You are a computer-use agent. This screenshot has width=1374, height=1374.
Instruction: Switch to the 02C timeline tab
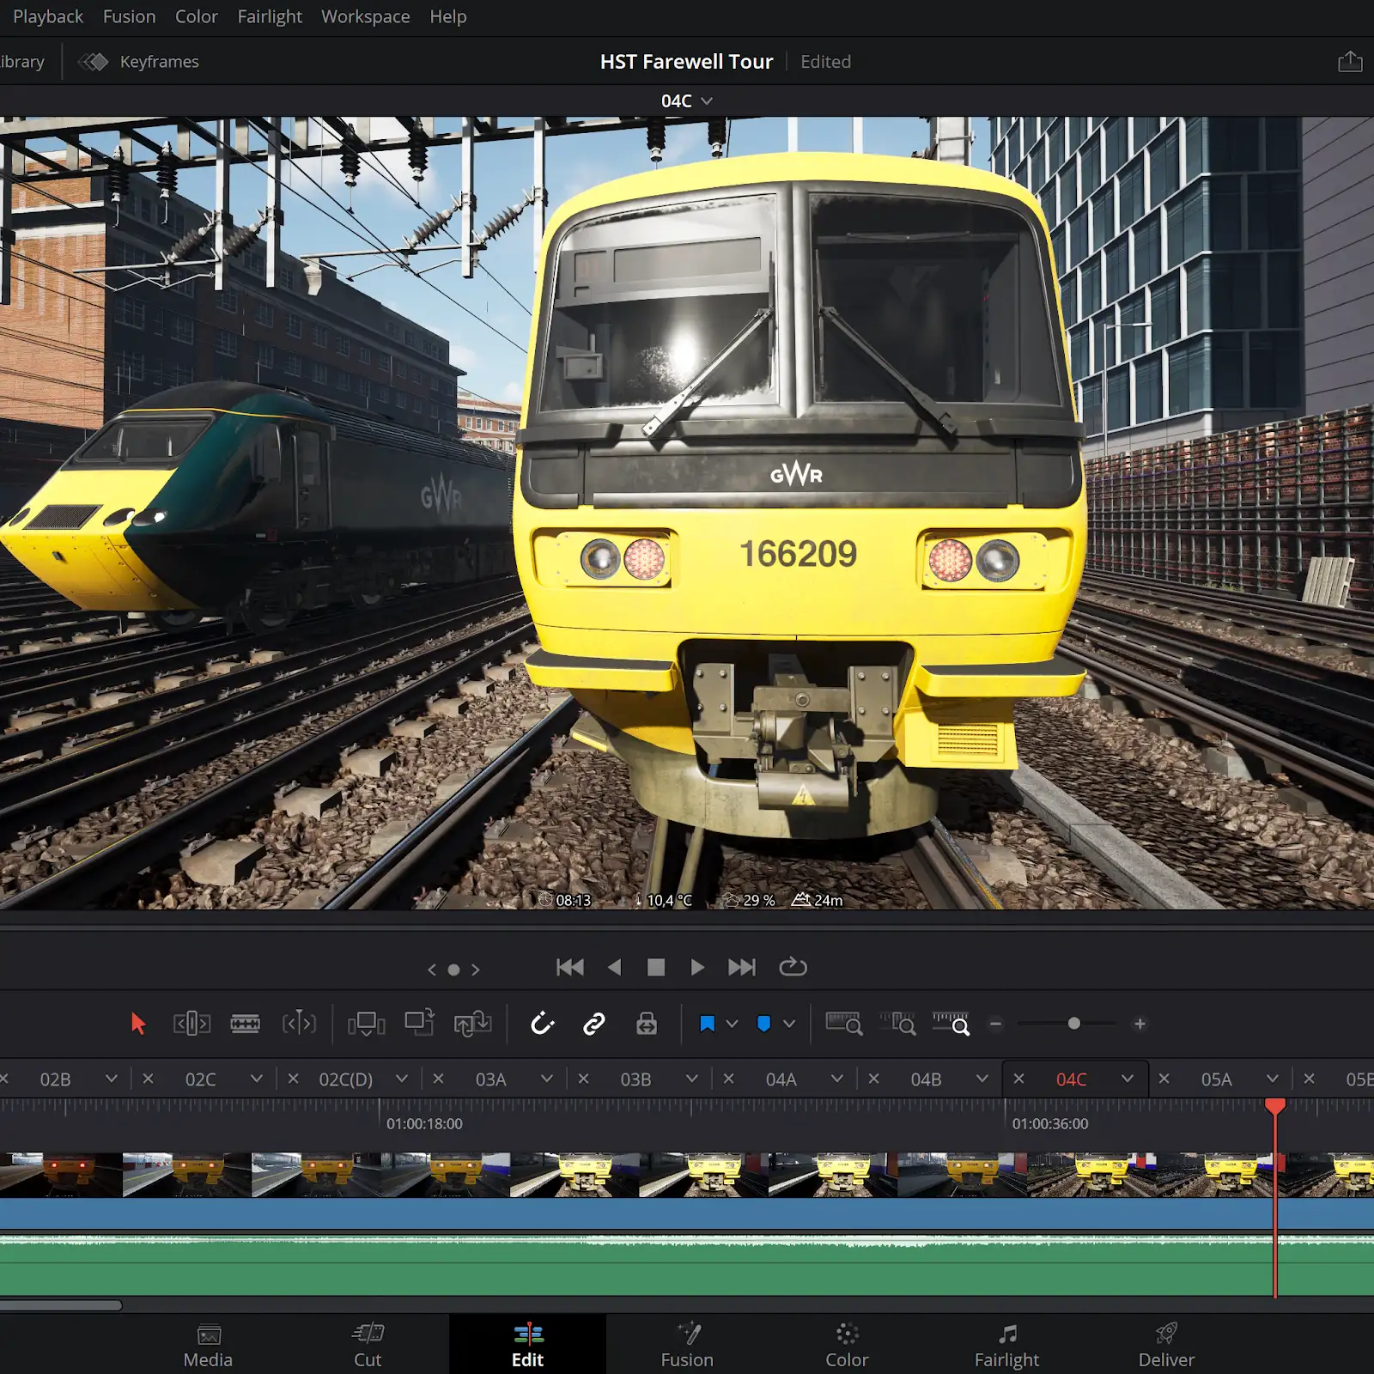tap(201, 1079)
